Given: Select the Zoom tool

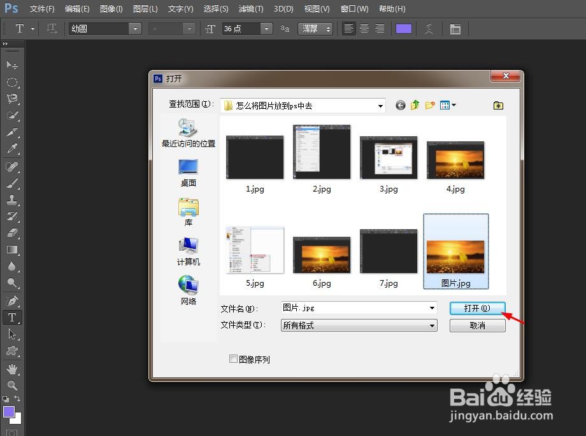Looking at the screenshot, I should (x=12, y=385).
